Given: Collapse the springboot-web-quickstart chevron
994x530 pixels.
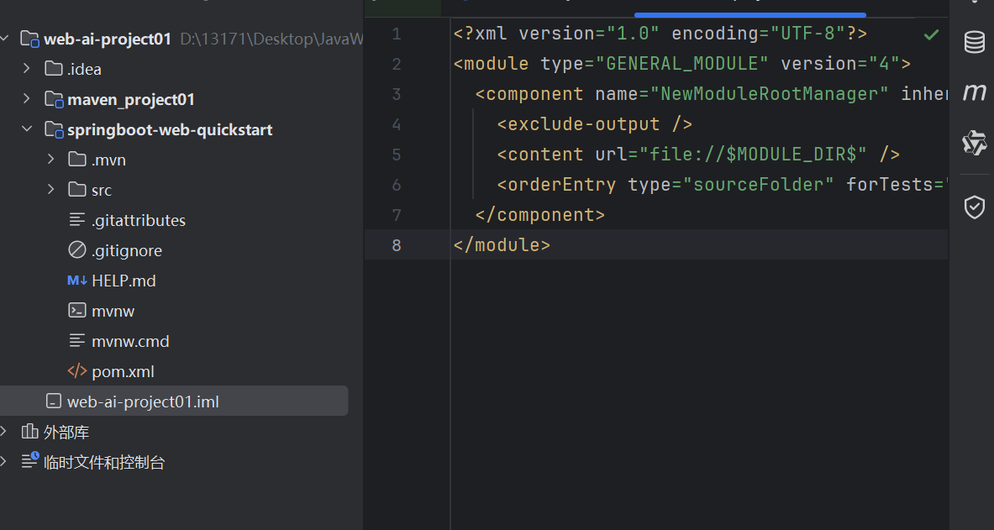Looking at the screenshot, I should [x=27, y=129].
